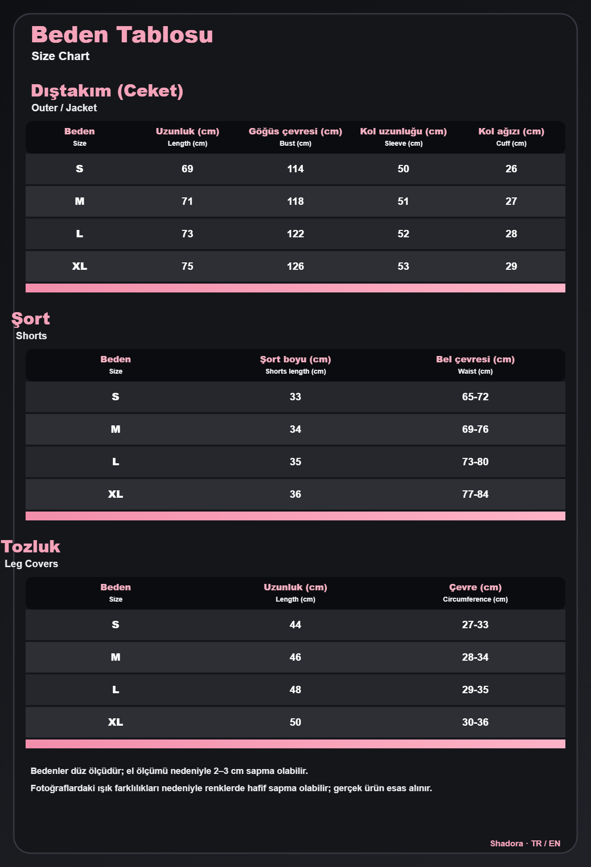
Task: Click the Şort section heading
Action: [31, 319]
